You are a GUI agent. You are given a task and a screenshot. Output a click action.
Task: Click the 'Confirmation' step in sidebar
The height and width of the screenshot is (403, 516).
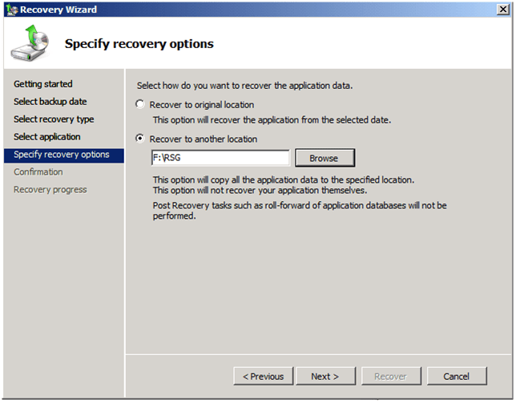38,172
